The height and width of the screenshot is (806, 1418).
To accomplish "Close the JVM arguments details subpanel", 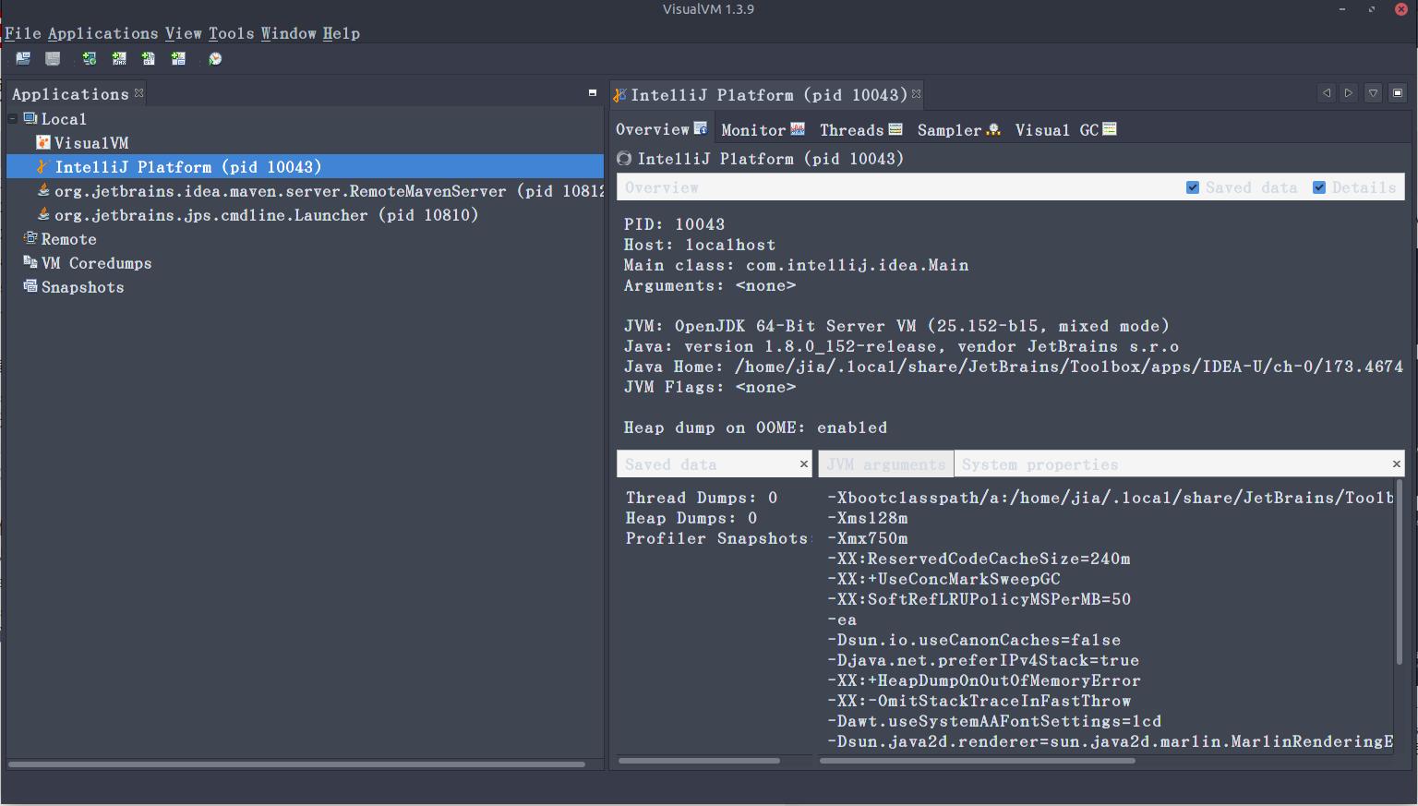I will pos(1396,464).
